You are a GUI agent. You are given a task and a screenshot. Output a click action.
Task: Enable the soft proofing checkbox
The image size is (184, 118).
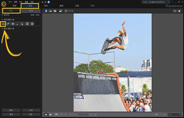pyautogui.click(x=66, y=11)
